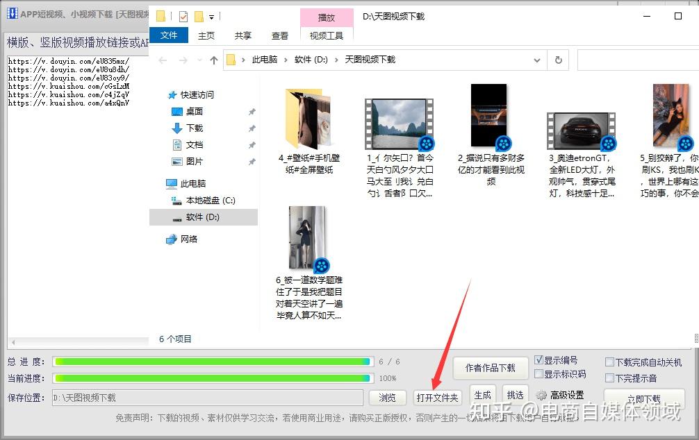
Task: Click the 打开文件夹 button
Action: point(437,398)
